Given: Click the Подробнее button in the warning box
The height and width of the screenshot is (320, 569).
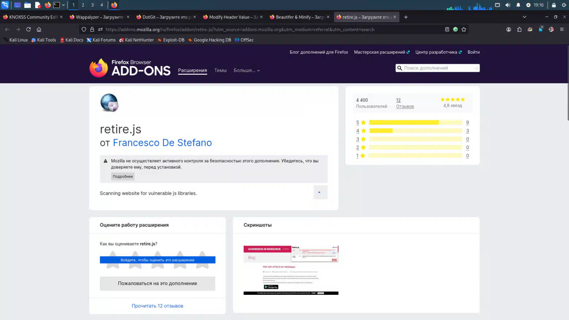Looking at the screenshot, I should [123, 177].
